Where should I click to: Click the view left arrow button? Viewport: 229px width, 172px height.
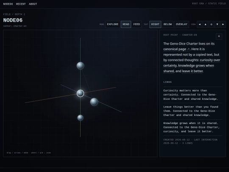point(199,25)
